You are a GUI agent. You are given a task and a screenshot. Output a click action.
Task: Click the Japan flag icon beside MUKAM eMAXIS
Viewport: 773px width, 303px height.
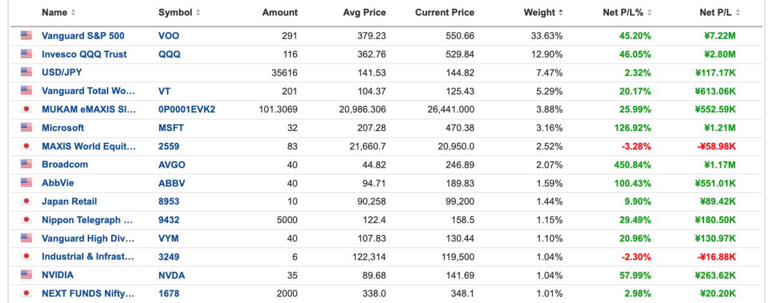click(x=26, y=109)
